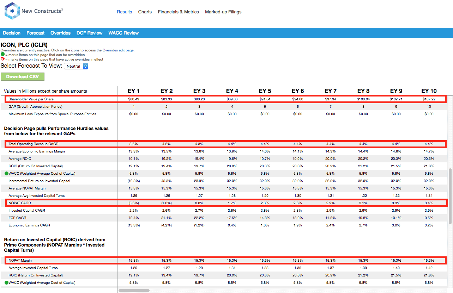Click the EY 5 column header
Image resolution: width=453 pixels, height=293 pixels.
265,91
